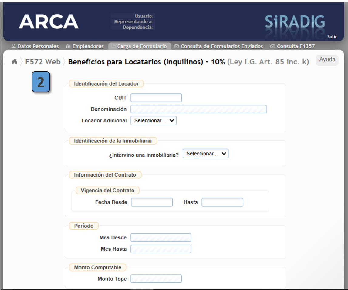Open the ¿Intervino una inmobiliaria? dropdown
348x290 pixels.
click(205, 154)
